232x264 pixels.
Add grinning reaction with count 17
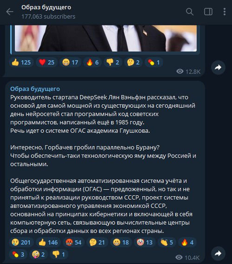pos(70,63)
